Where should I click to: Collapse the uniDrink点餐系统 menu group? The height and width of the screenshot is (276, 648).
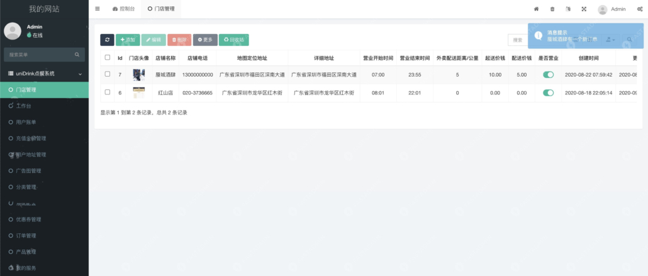[80, 74]
